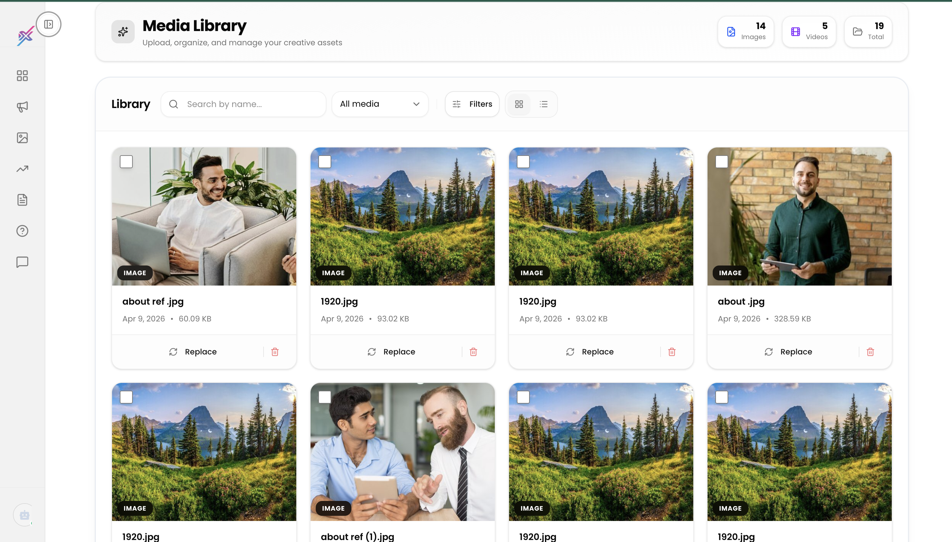Delete about ref .jpg with trash icon
The height and width of the screenshot is (542, 952).
275,352
